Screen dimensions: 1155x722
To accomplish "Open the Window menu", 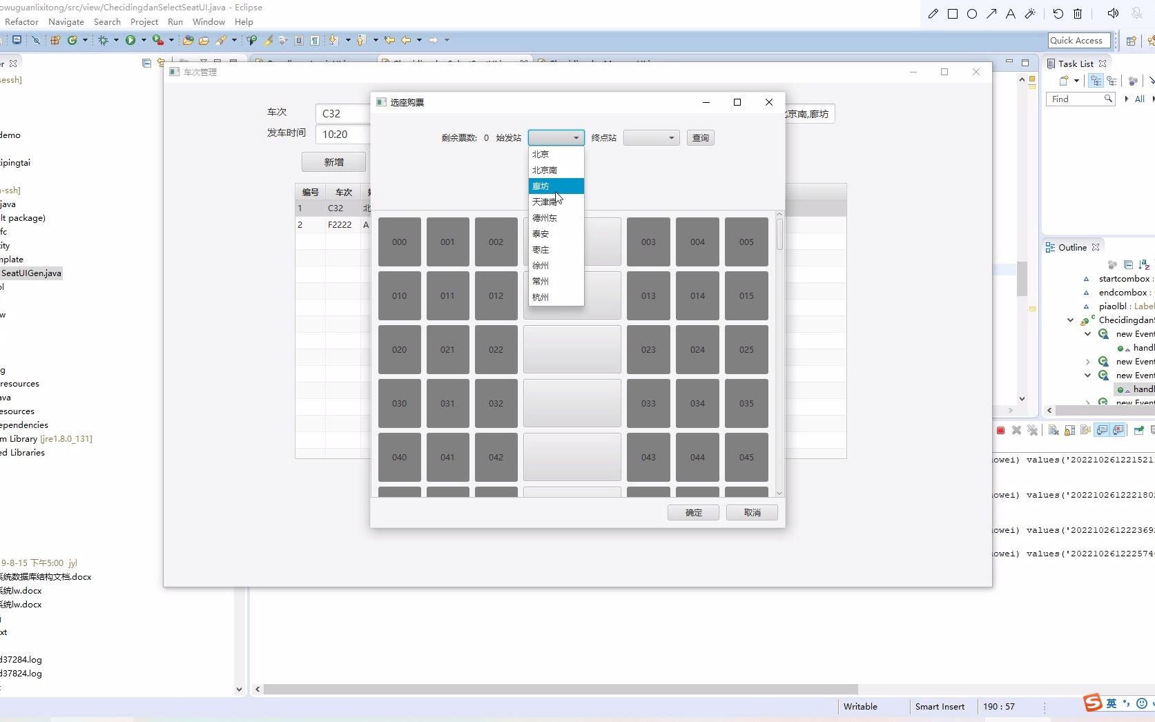I will coord(208,22).
